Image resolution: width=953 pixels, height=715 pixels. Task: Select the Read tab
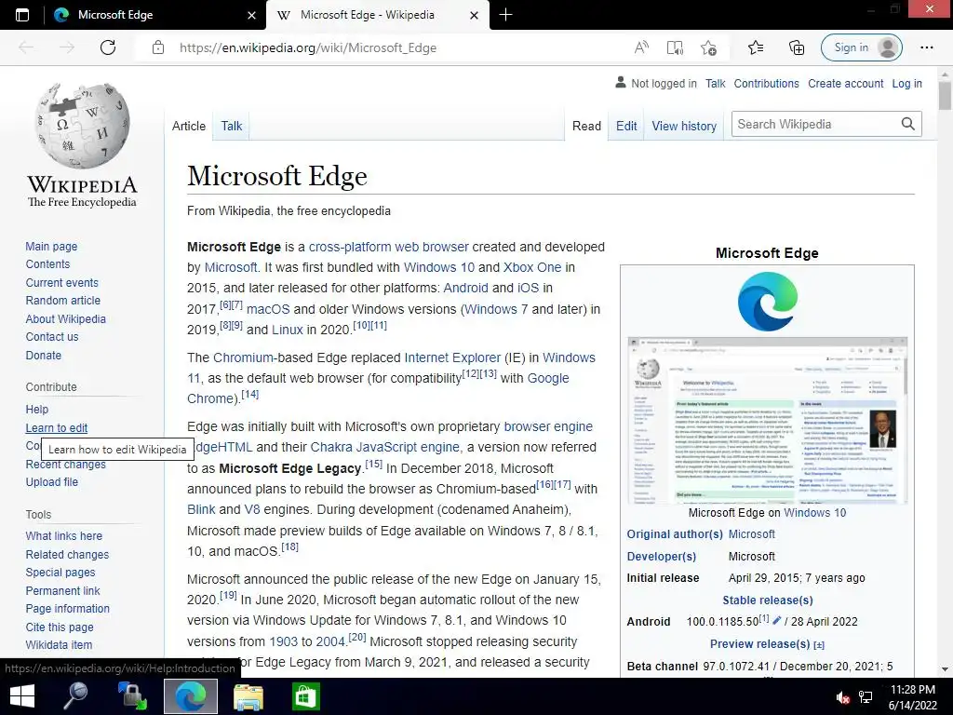586,126
